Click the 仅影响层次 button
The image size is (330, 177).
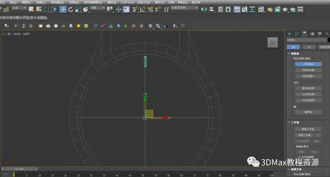tap(308, 76)
